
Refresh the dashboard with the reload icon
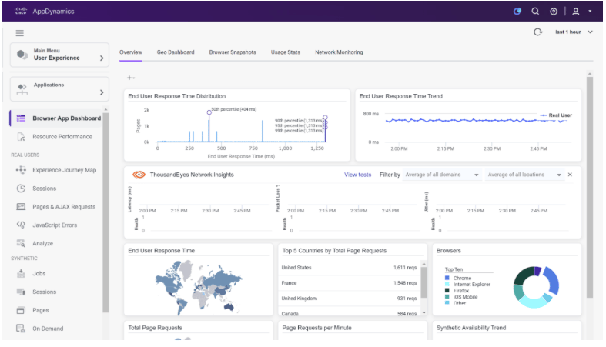(538, 32)
